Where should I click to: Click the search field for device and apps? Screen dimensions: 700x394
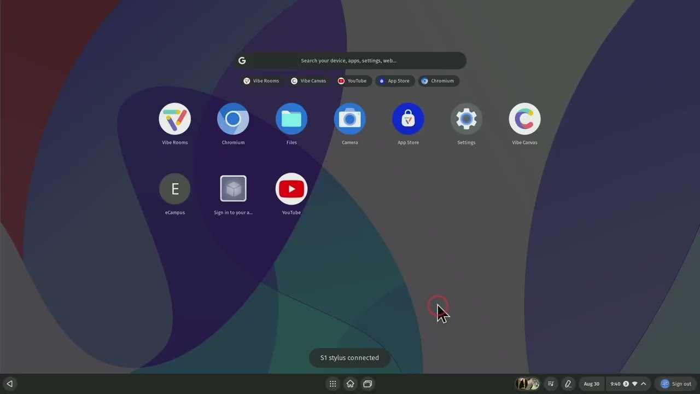pyautogui.click(x=350, y=61)
